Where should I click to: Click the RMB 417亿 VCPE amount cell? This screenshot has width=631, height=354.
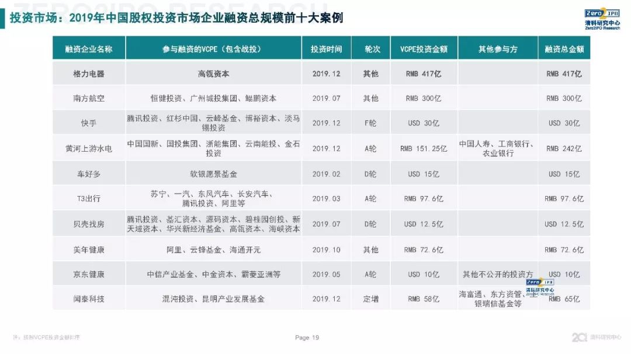(424, 73)
